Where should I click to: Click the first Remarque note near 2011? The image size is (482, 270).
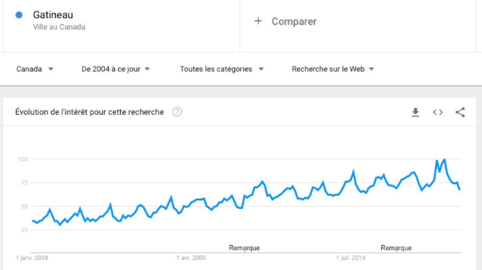click(x=244, y=248)
